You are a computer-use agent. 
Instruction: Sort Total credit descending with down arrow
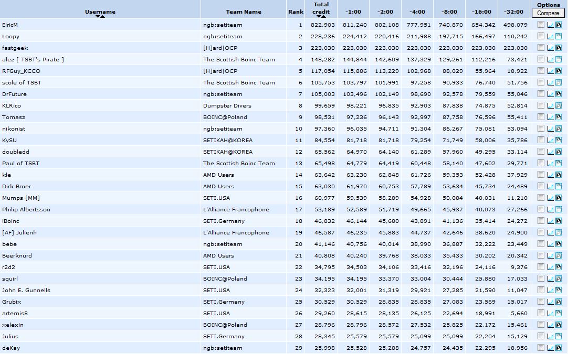(319, 17)
